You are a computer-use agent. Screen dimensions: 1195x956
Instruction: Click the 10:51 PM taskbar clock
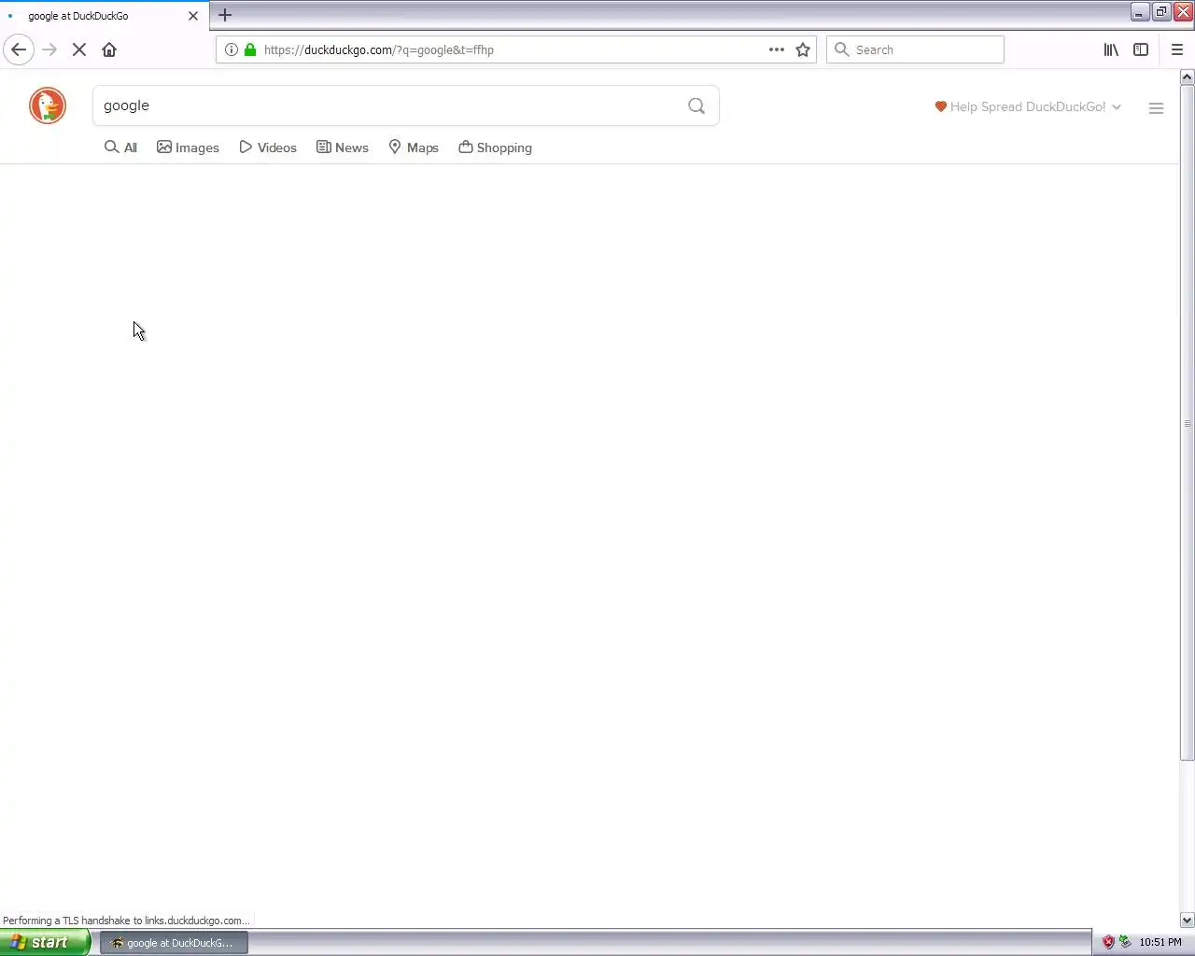coord(1160,942)
